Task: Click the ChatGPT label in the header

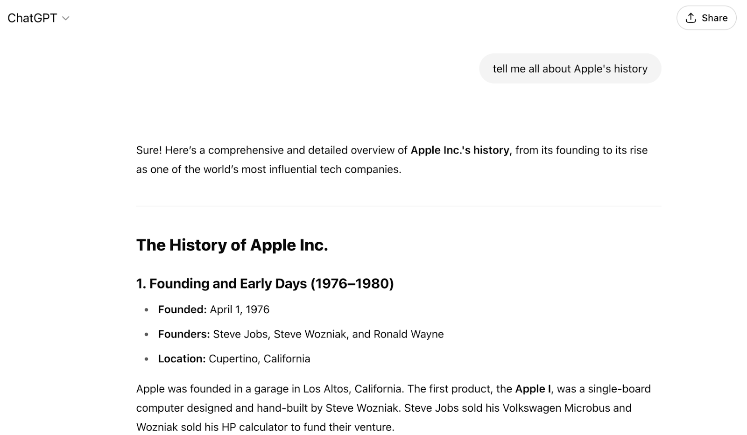Action: click(33, 18)
